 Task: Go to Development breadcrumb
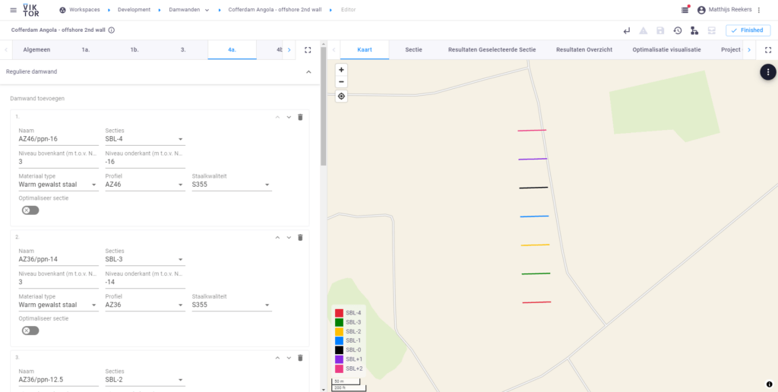[134, 10]
